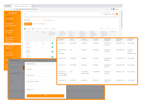Screen dimensions: 142x103
Task: Click the globe icon at sidebar bottom
Action: pos(6,67)
